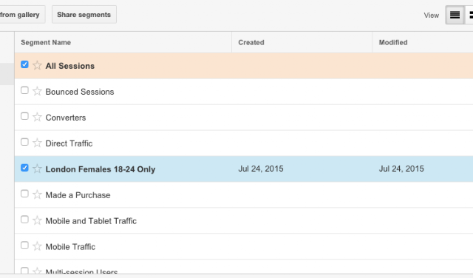Screen dimensions: 473x278
Task: Uncheck London Females 18-24 Only checkbox
Action: pyautogui.click(x=24, y=168)
